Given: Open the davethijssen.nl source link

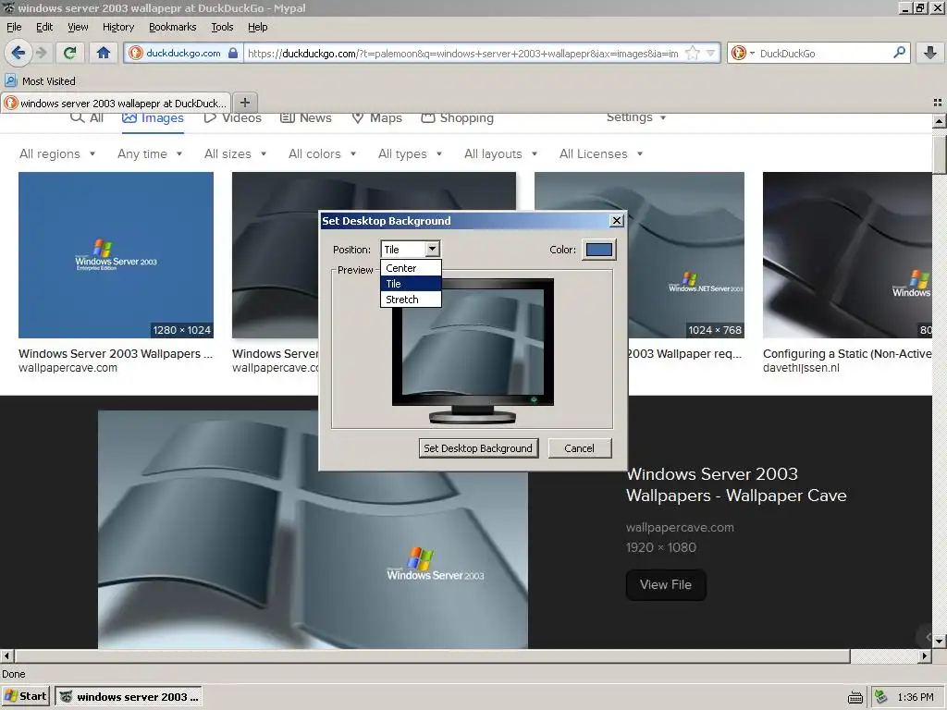Looking at the screenshot, I should pos(801,368).
